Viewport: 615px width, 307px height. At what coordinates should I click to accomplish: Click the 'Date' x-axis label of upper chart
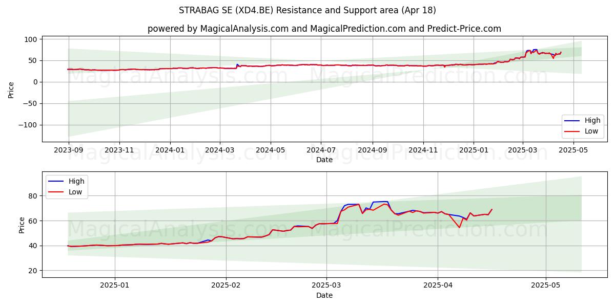point(324,160)
